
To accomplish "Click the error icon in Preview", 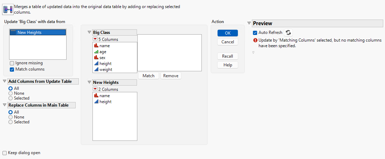I will (255, 40).
